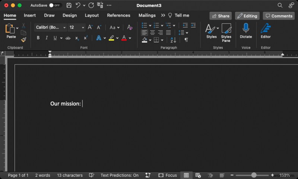Viewport: 298px width, 179px height.
Task: Decrease font size with the smaller A
Action: 99,27
